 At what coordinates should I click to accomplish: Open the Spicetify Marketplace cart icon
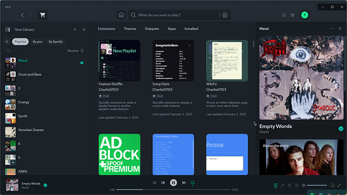coord(42,15)
